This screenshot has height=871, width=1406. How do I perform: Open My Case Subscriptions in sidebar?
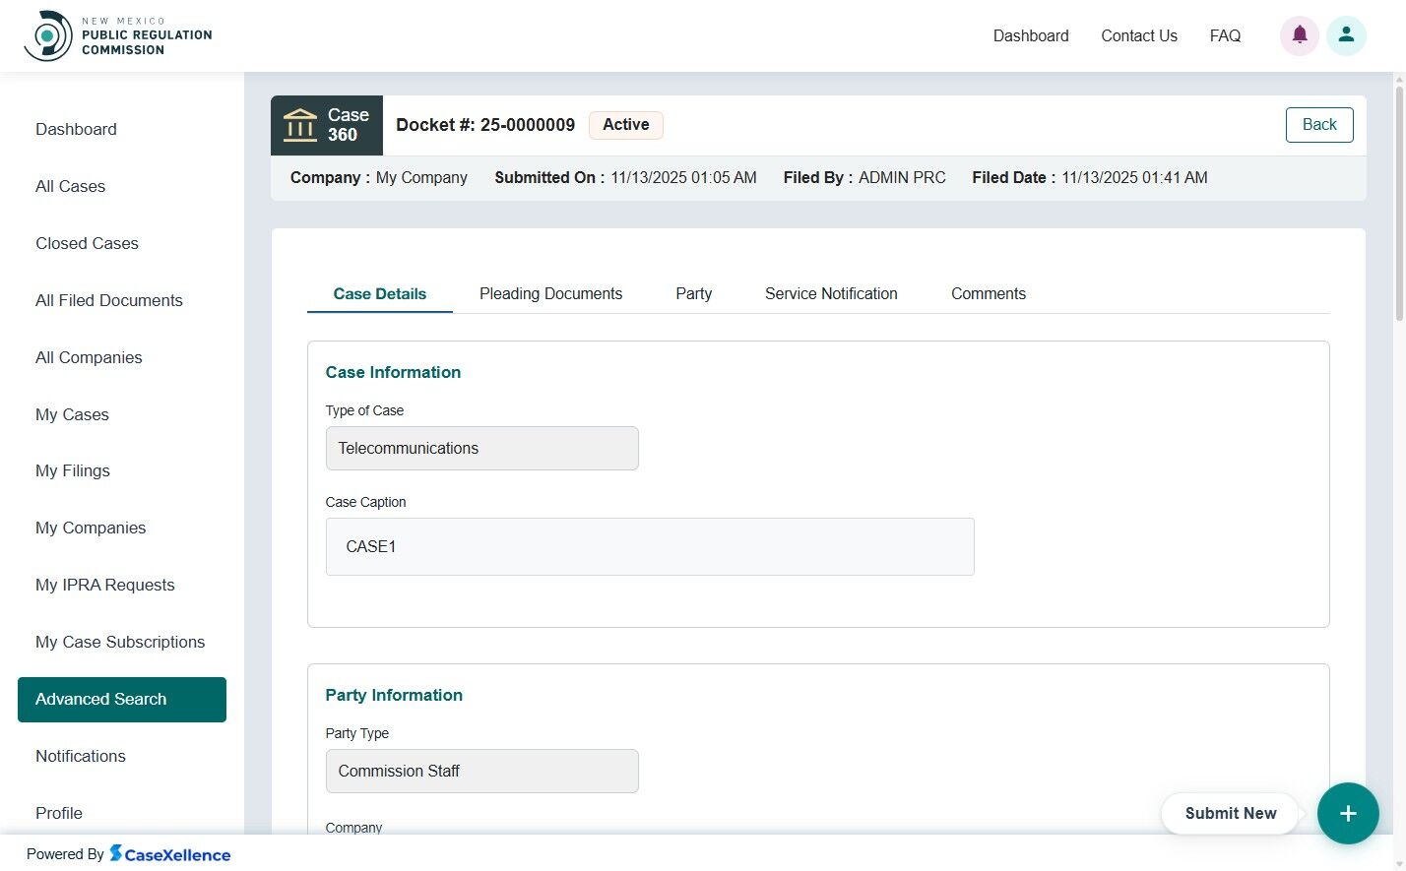(120, 642)
